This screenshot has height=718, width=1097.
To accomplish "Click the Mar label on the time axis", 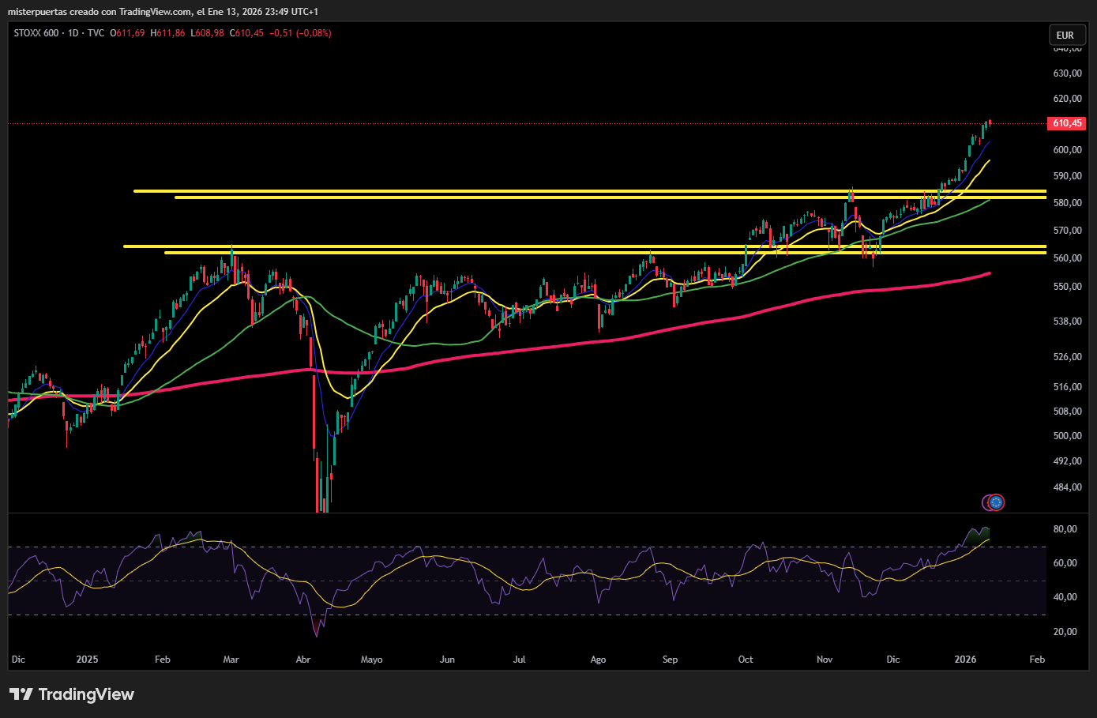I will 231,660.
